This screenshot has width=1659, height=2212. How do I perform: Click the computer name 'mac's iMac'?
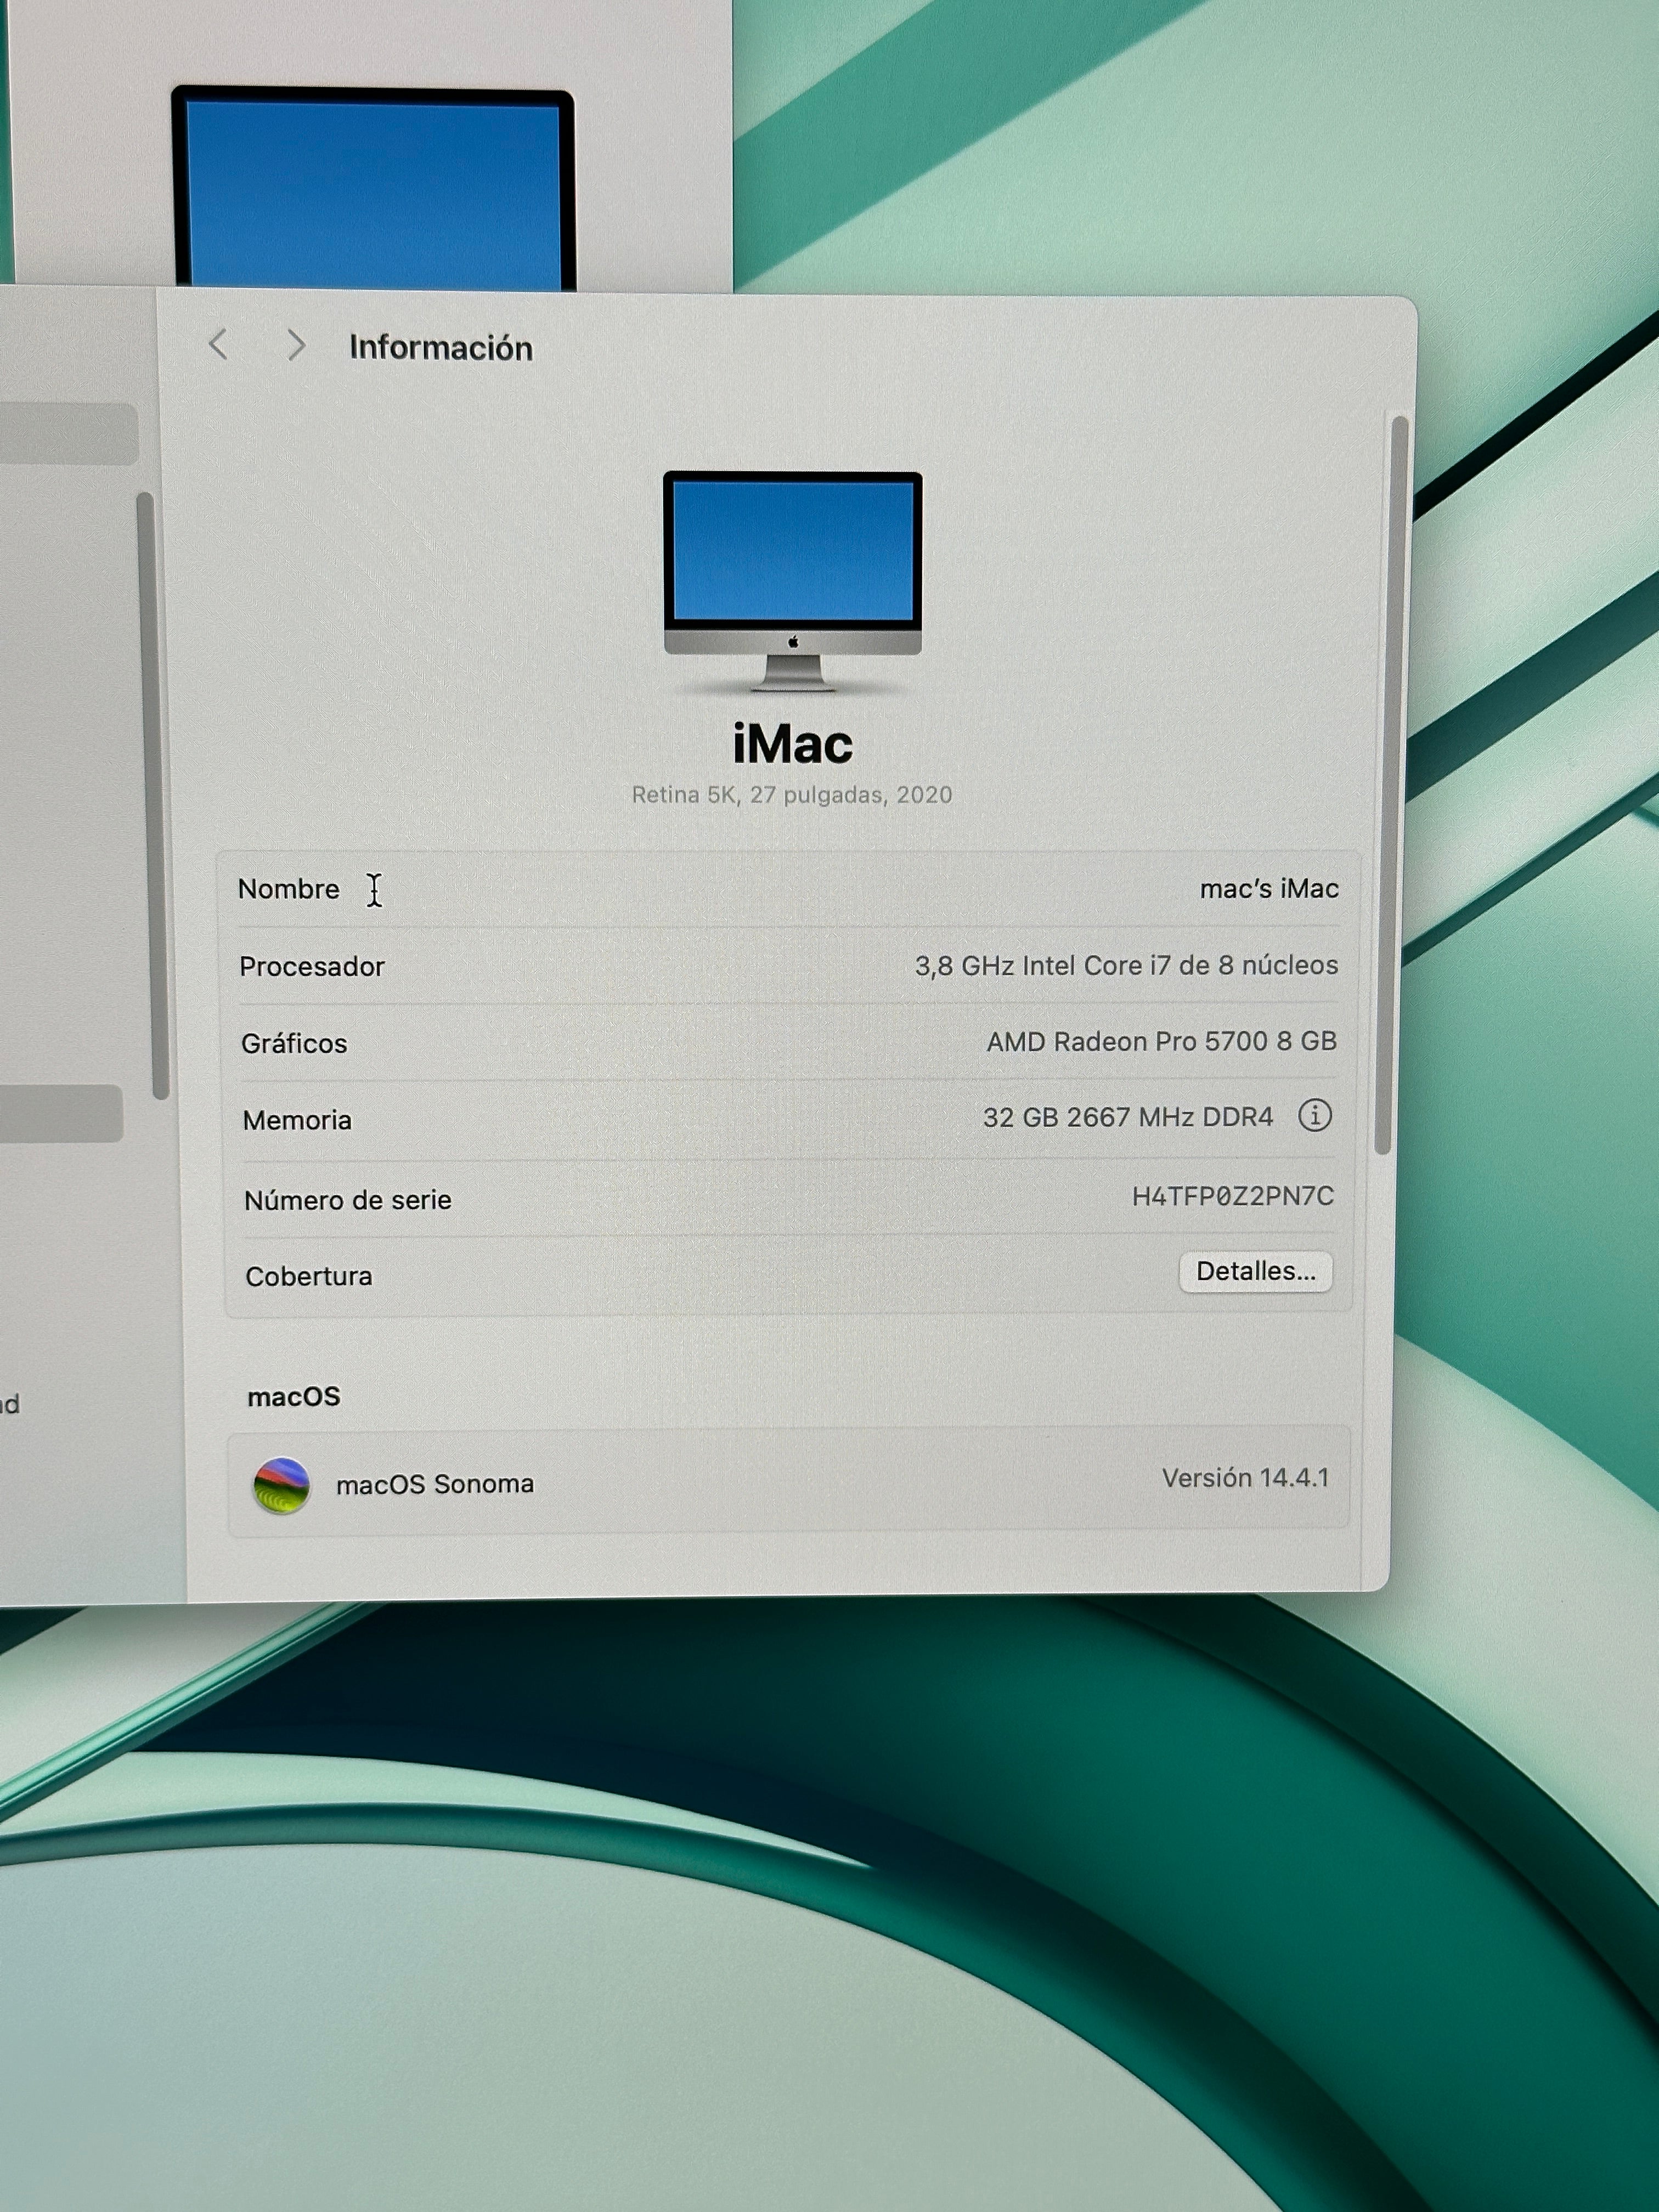coord(1269,888)
